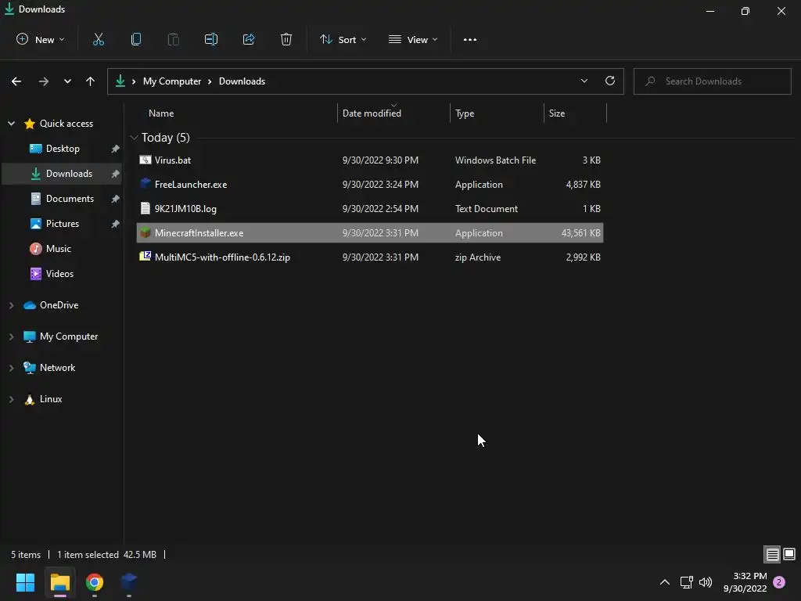Viewport: 801px width, 601px height.
Task: Select MultiMC5-with-offline-0.6.12.zip file name
Action: pyautogui.click(x=222, y=257)
